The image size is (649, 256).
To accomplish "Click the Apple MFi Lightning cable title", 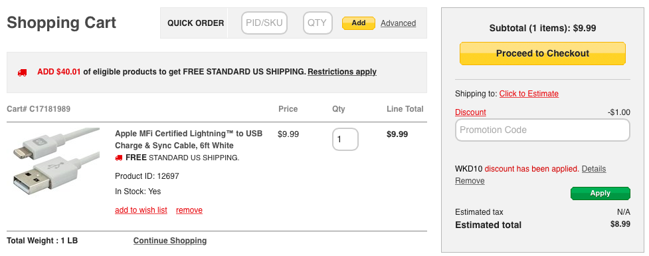I will point(189,140).
